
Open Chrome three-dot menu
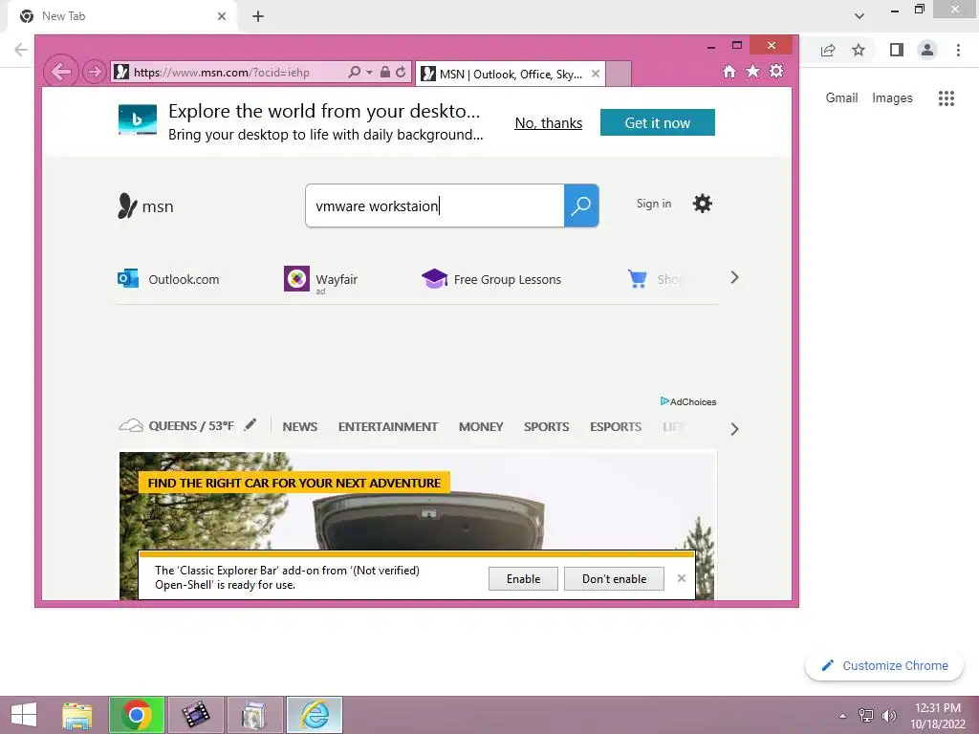[x=958, y=50]
